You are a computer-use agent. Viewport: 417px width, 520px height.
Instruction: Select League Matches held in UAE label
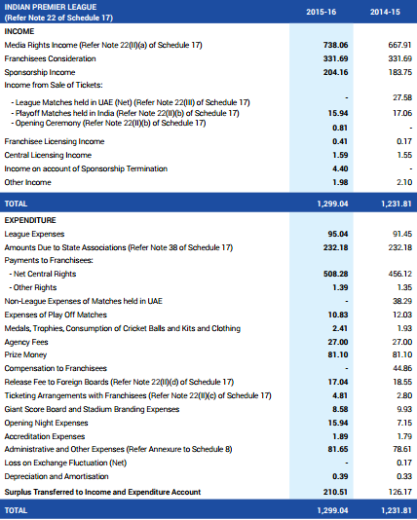point(131,102)
